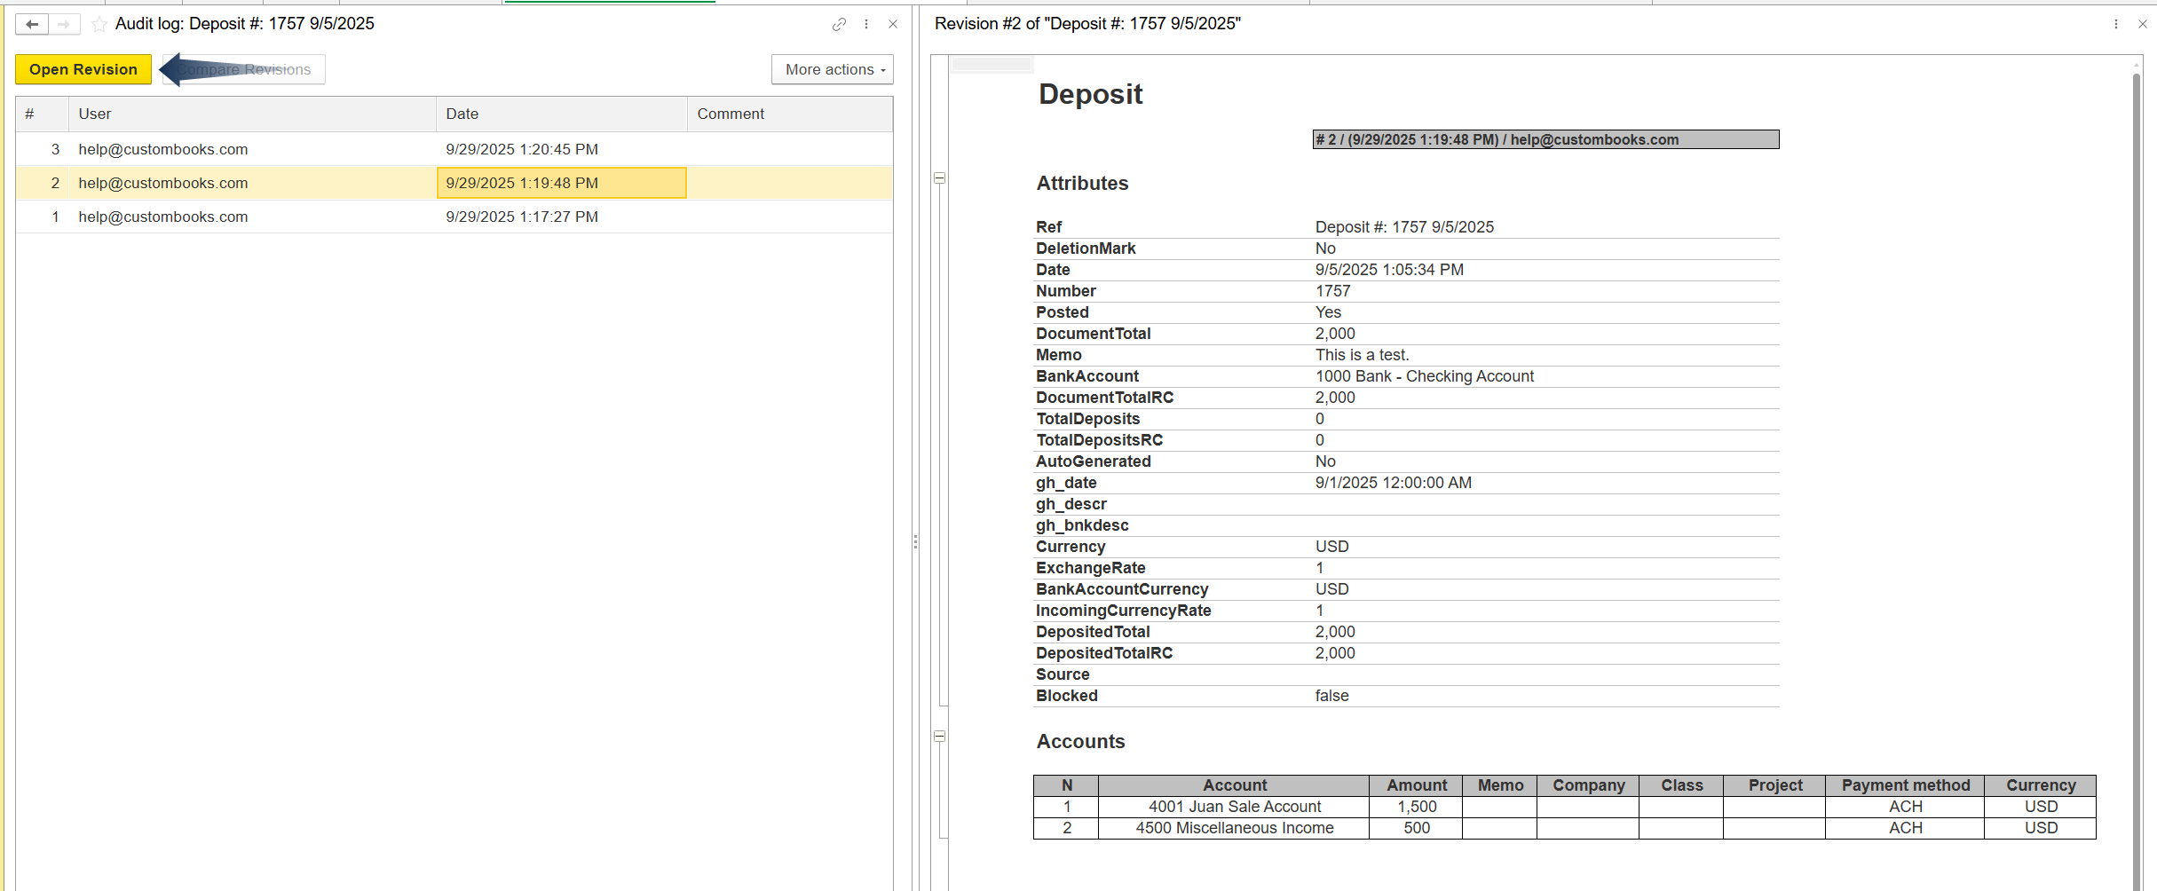Star the Audit log as favorite
The width and height of the screenshot is (2157, 891).
99,24
